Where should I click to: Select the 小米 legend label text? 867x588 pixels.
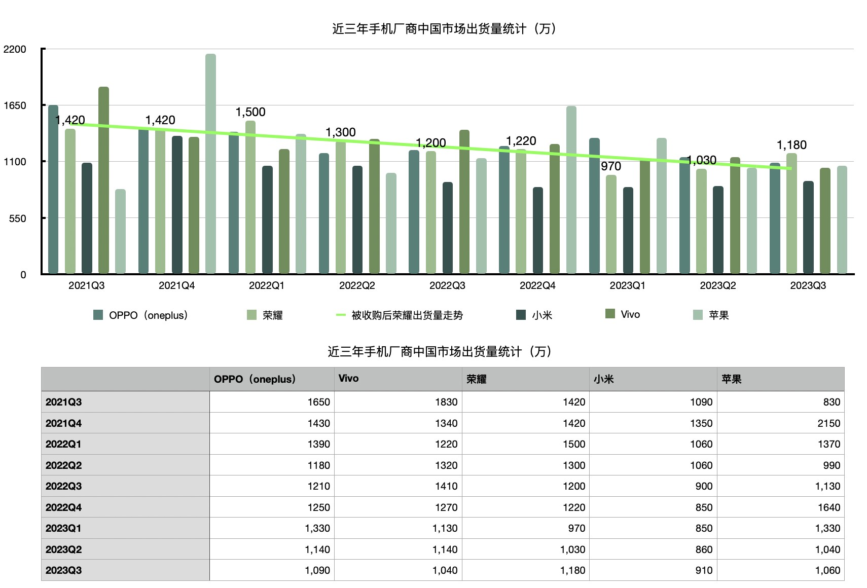point(542,315)
